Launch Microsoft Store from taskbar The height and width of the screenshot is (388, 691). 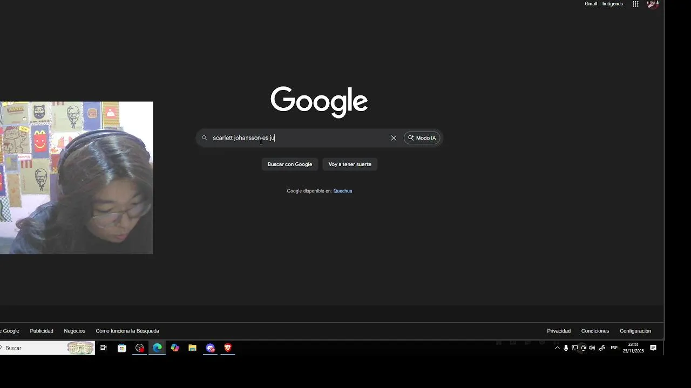[x=122, y=348]
